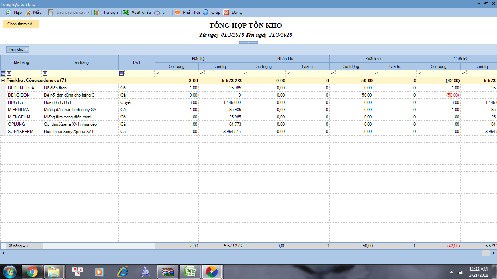This screenshot has height=279, width=497.
Task: Click the Tên hàng filter input field
Action: click(83, 73)
